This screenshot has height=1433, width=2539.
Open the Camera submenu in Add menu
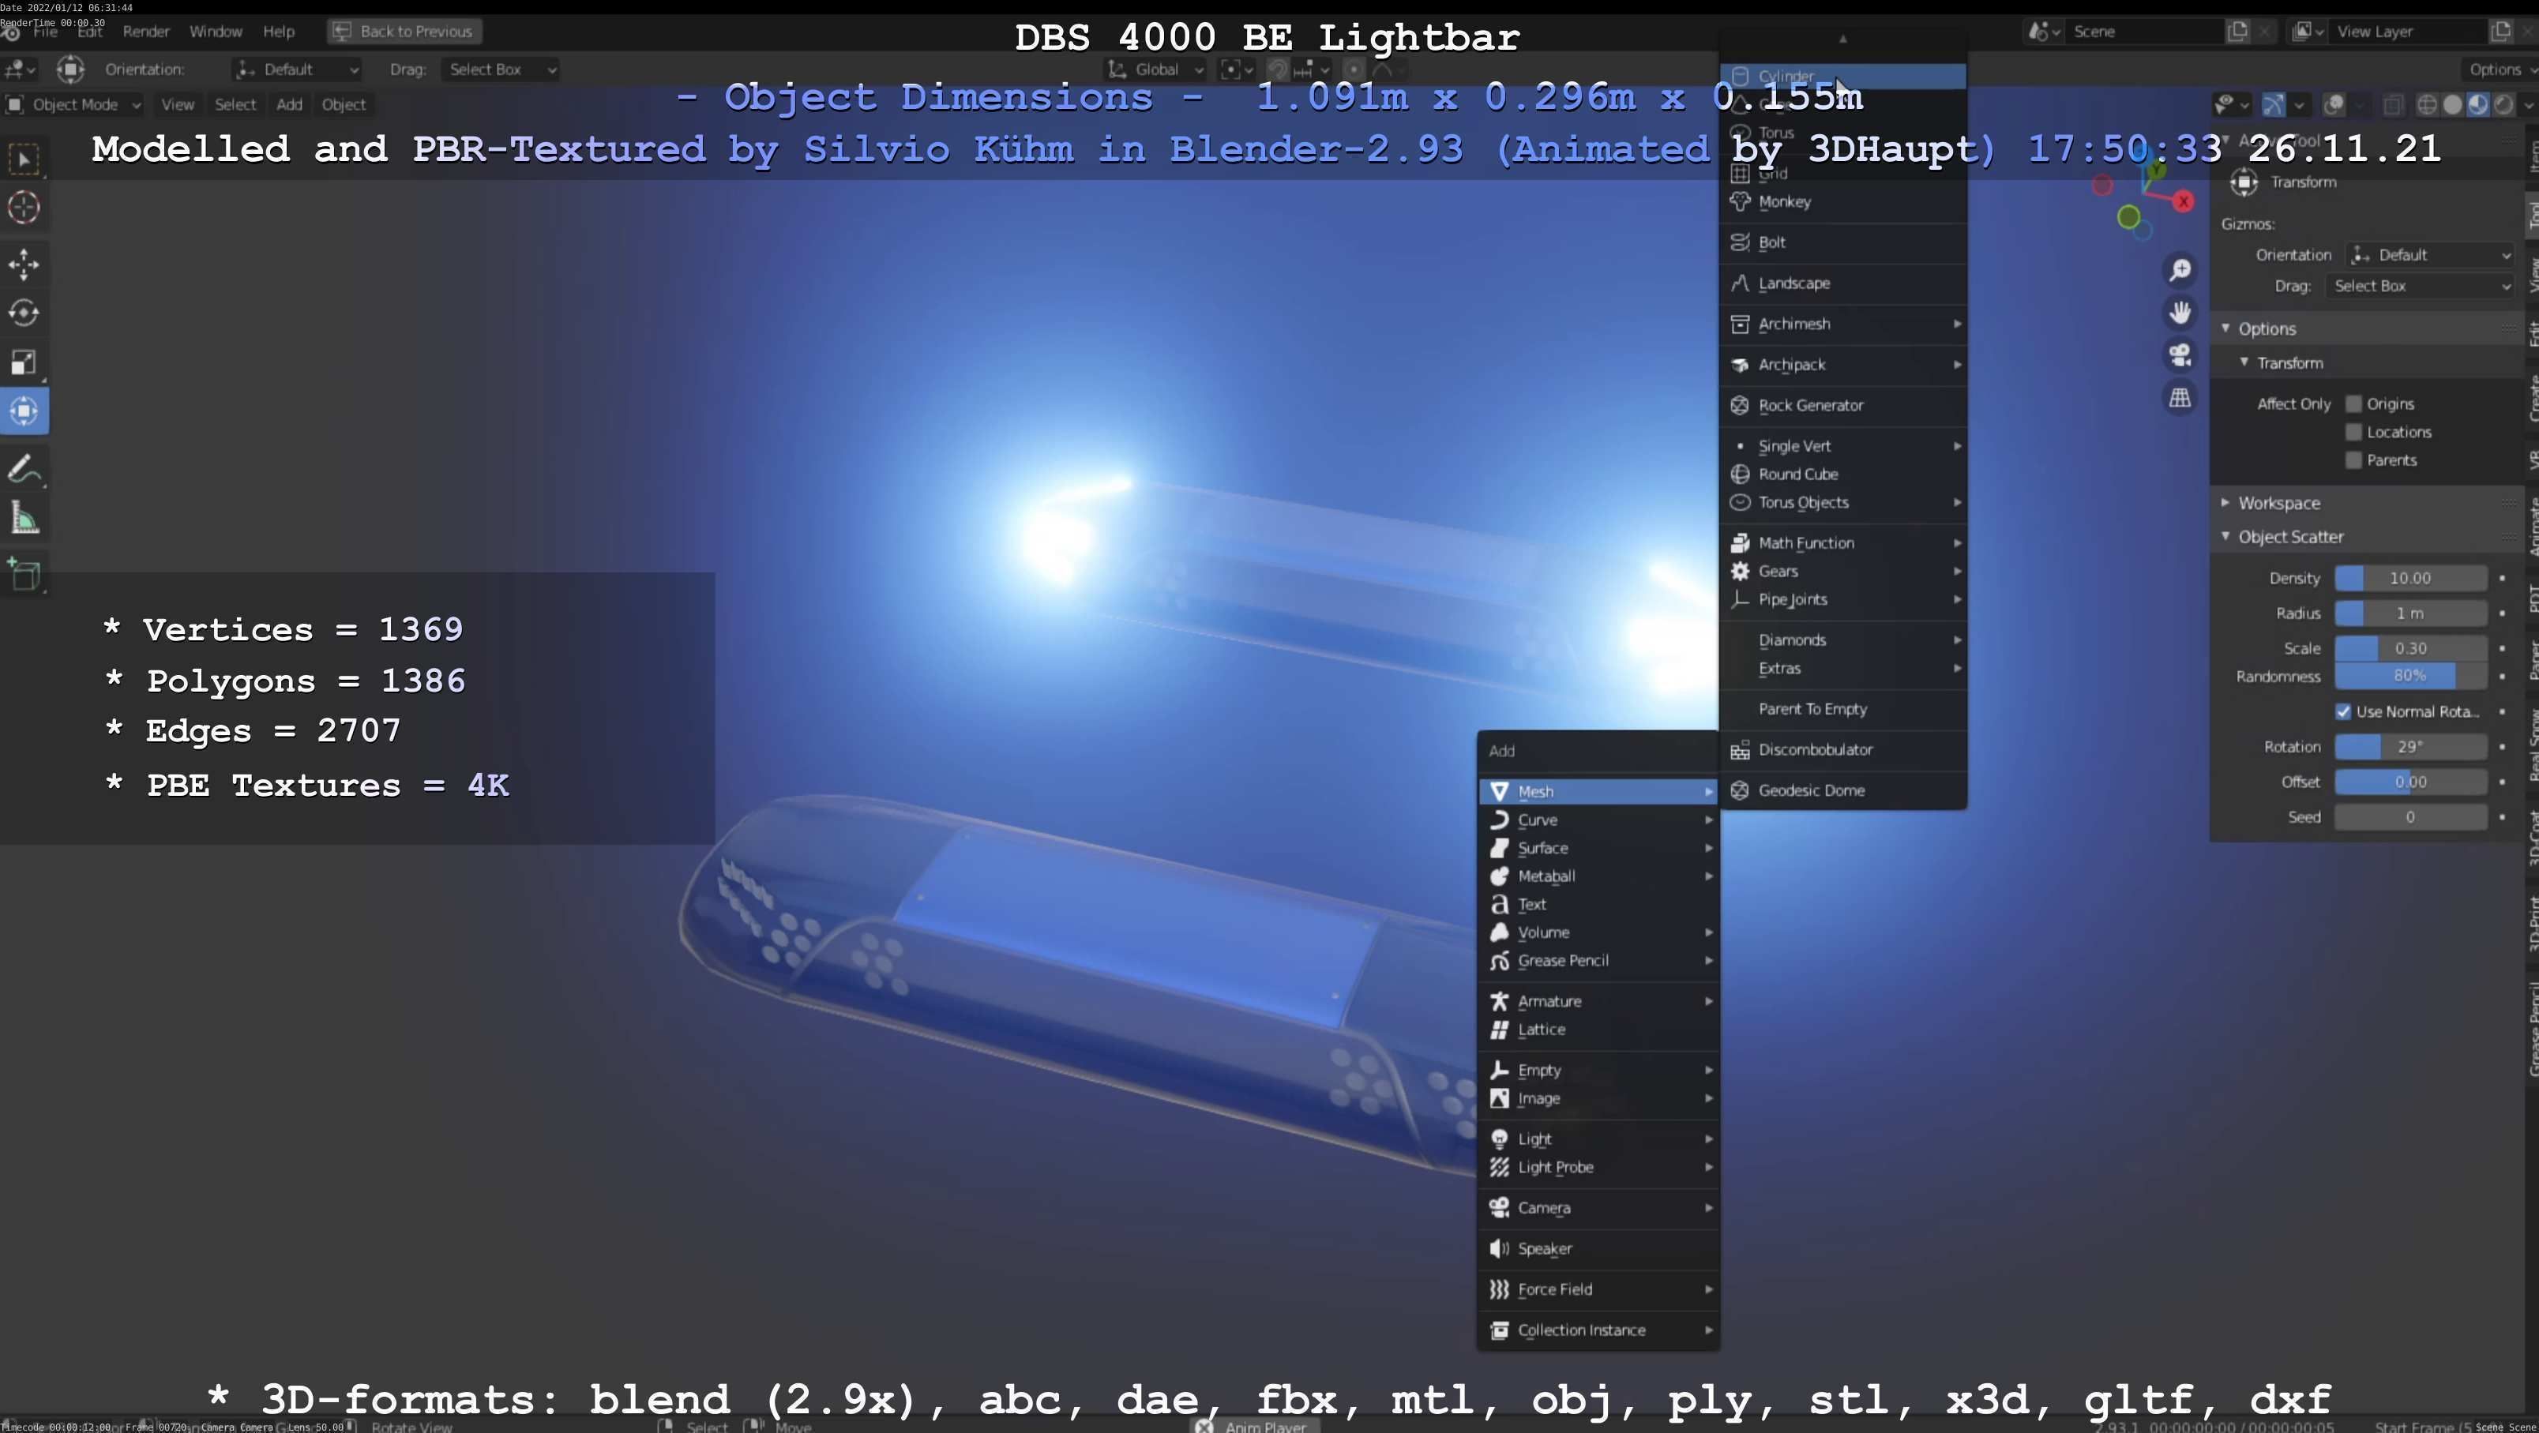1598,1208
